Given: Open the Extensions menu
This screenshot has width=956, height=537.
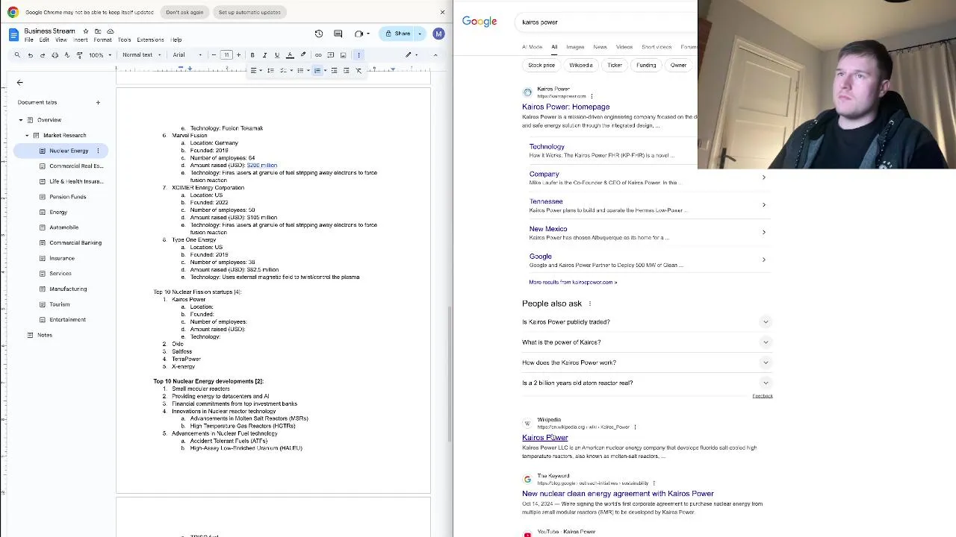Looking at the screenshot, I should (150, 40).
